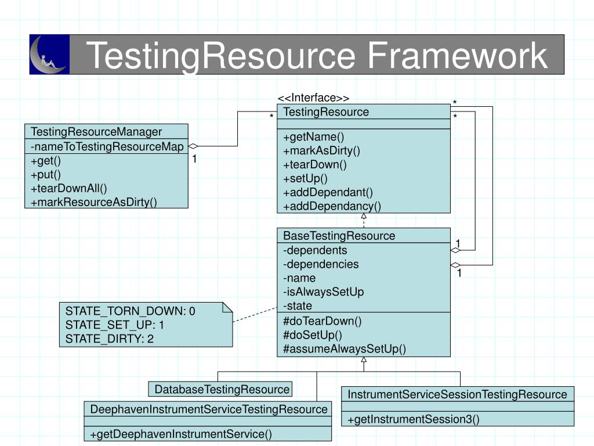Click the #assumeAlwaysSetUp() method

[345, 348]
